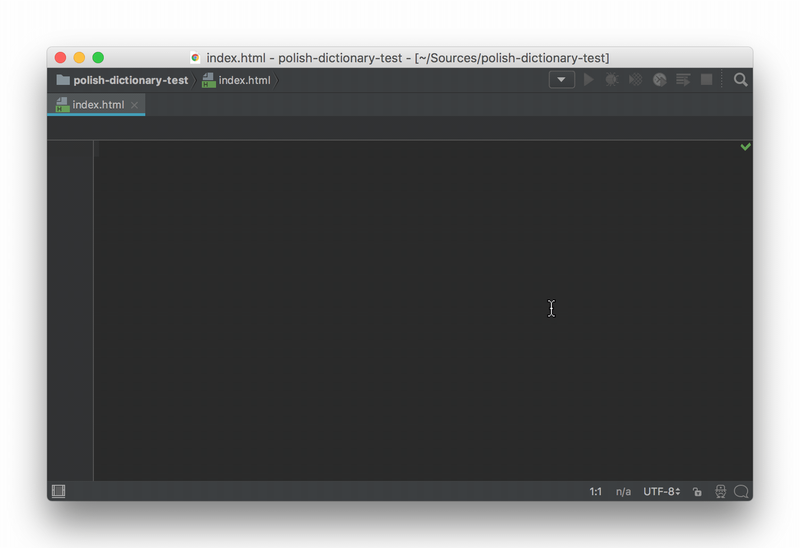Open the UTF-8 encoding selector
The image size is (800, 548).
point(662,491)
